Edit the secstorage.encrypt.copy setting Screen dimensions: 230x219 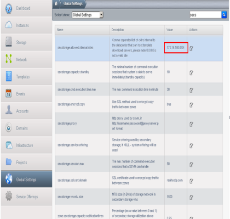click(191, 105)
